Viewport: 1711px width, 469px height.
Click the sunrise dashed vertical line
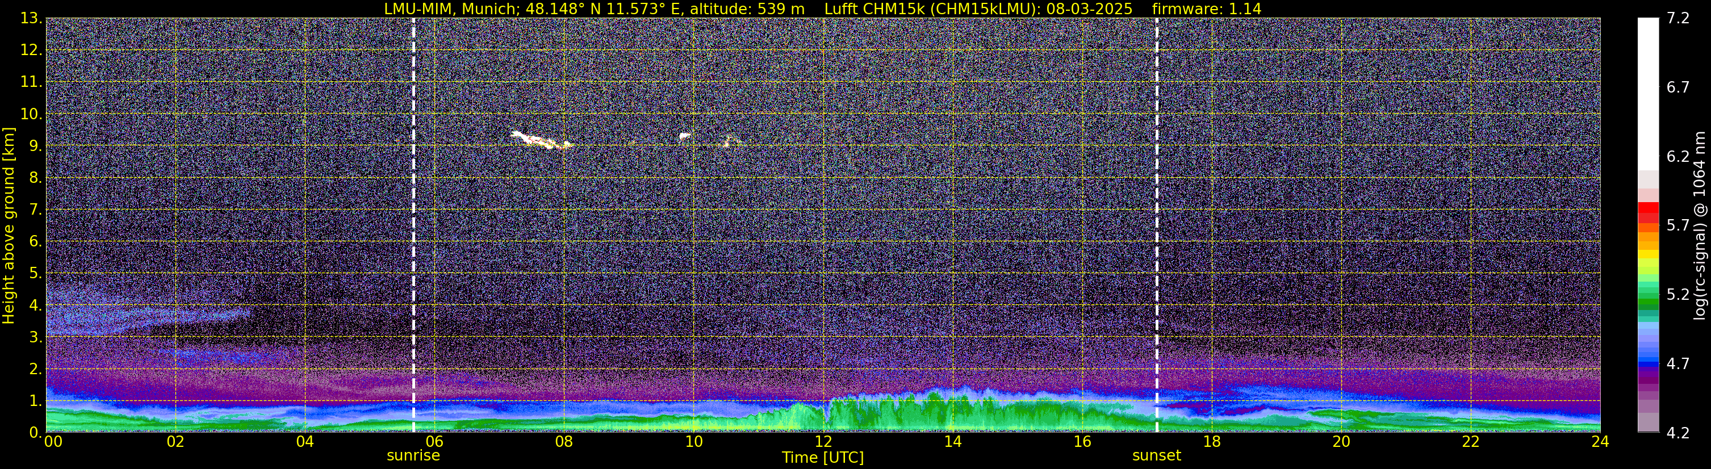413,225
